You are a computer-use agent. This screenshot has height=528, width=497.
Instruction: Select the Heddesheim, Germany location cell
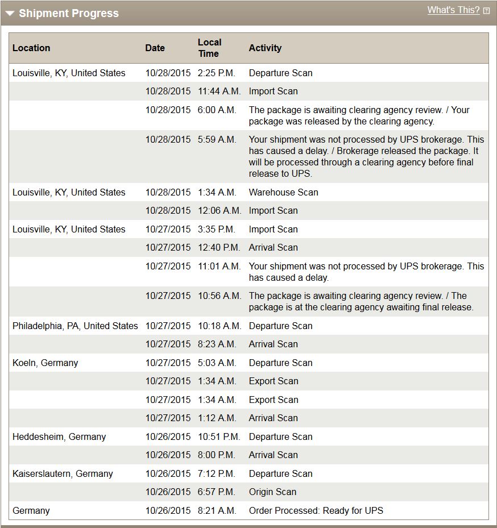[x=59, y=436]
